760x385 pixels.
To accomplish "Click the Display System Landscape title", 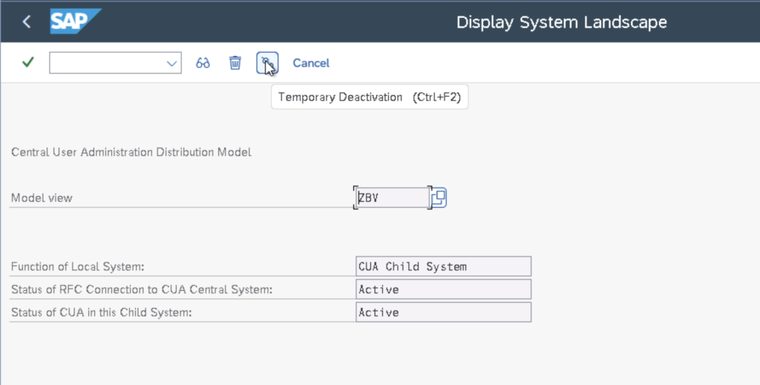I will pyautogui.click(x=561, y=22).
